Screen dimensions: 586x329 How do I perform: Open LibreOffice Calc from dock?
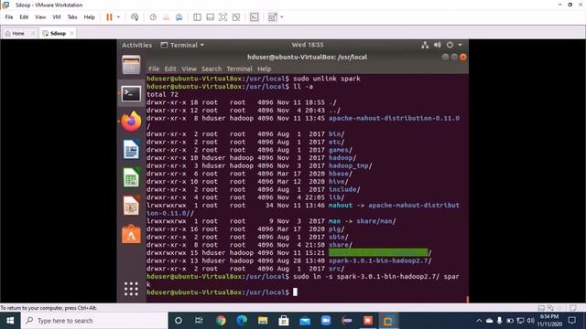pyautogui.click(x=131, y=177)
